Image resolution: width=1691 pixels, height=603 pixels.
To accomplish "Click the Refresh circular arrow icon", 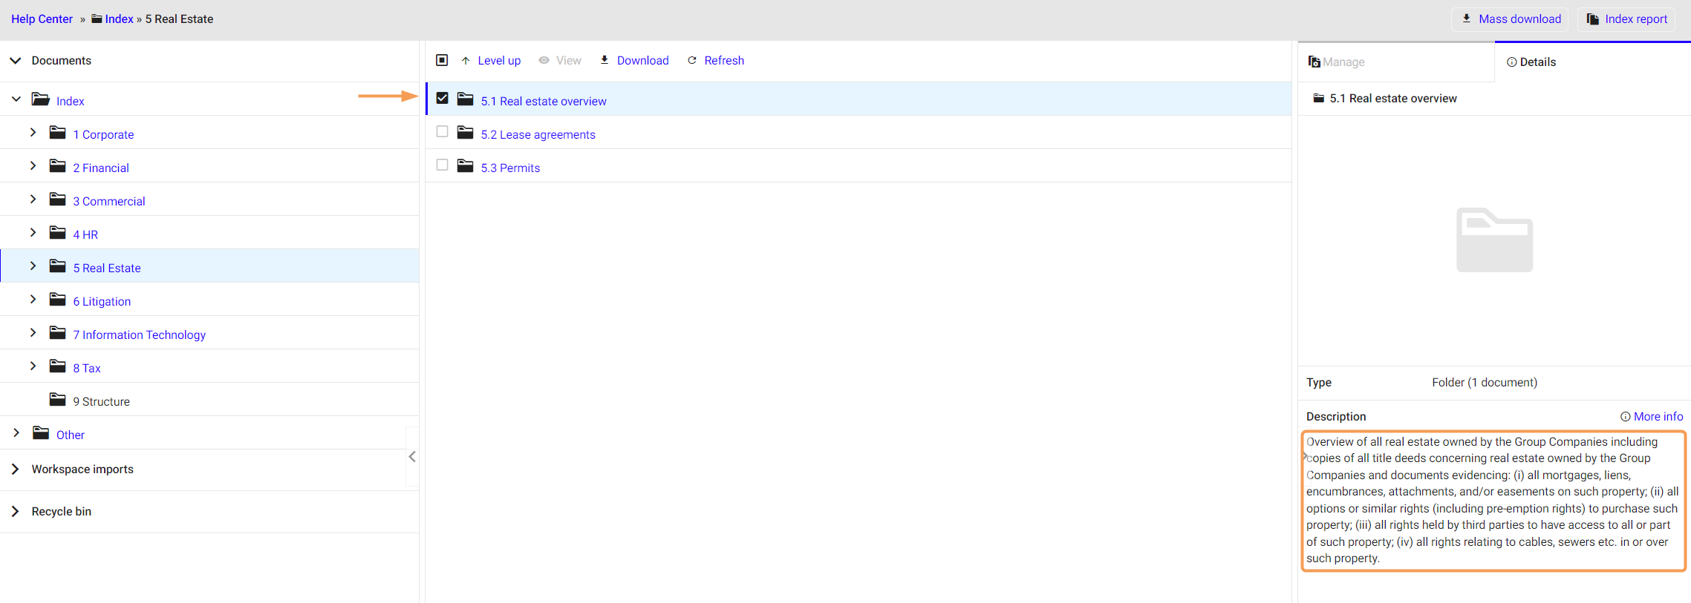I will (692, 60).
